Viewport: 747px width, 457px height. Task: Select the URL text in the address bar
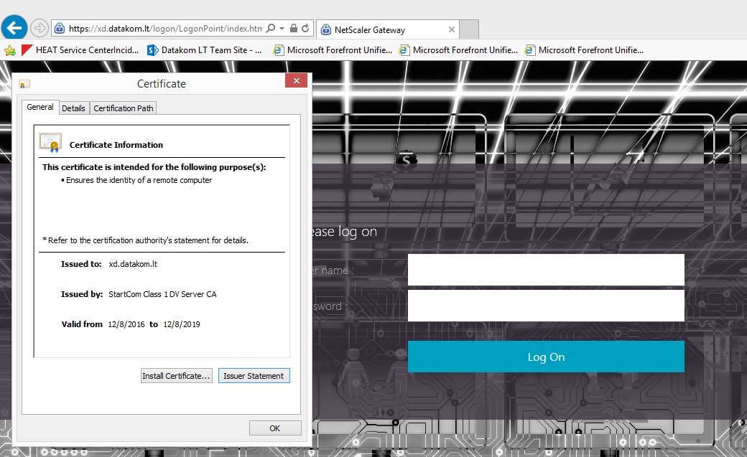tap(165, 29)
